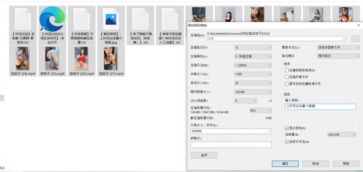Focus the 参数 input field

pos(231,145)
